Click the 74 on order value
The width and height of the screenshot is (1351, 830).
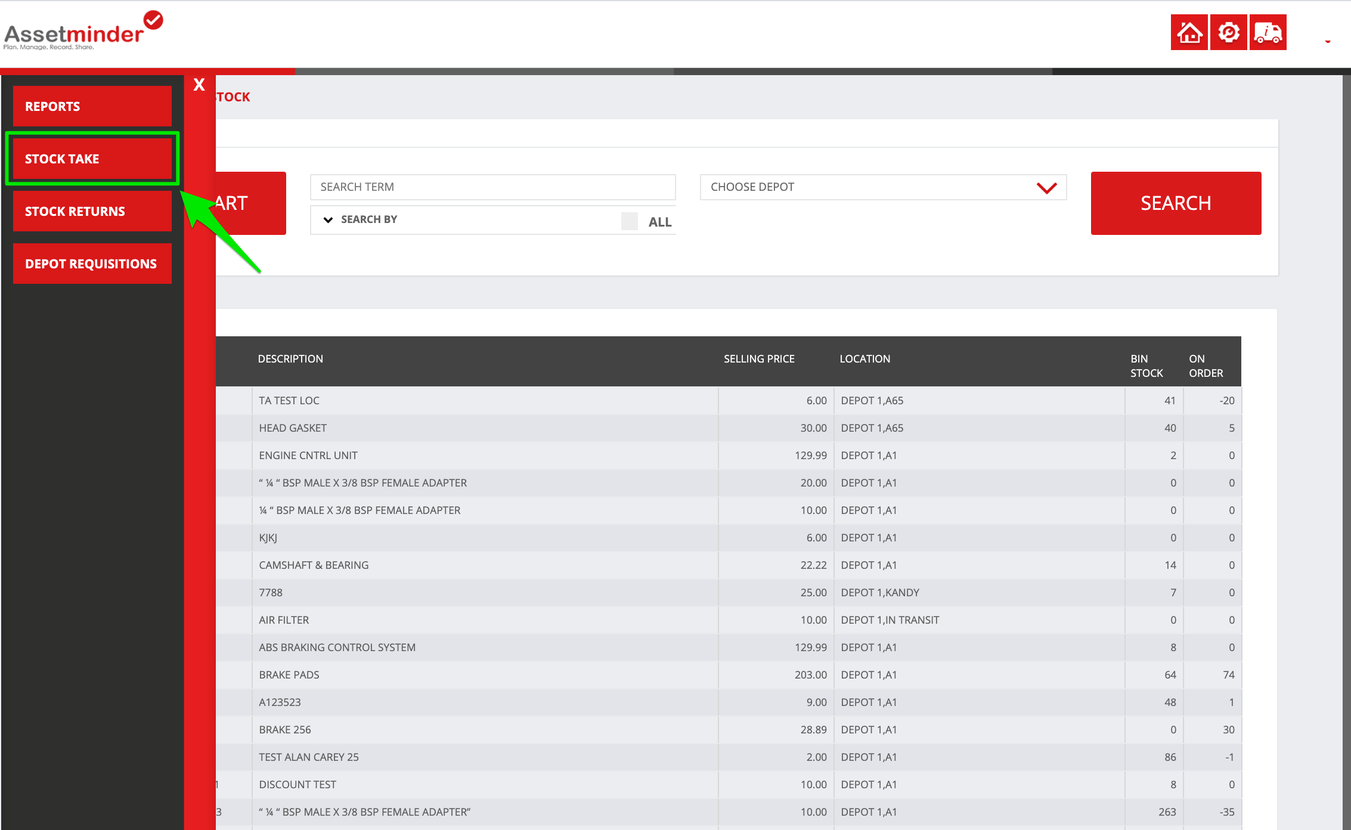pyautogui.click(x=1228, y=675)
